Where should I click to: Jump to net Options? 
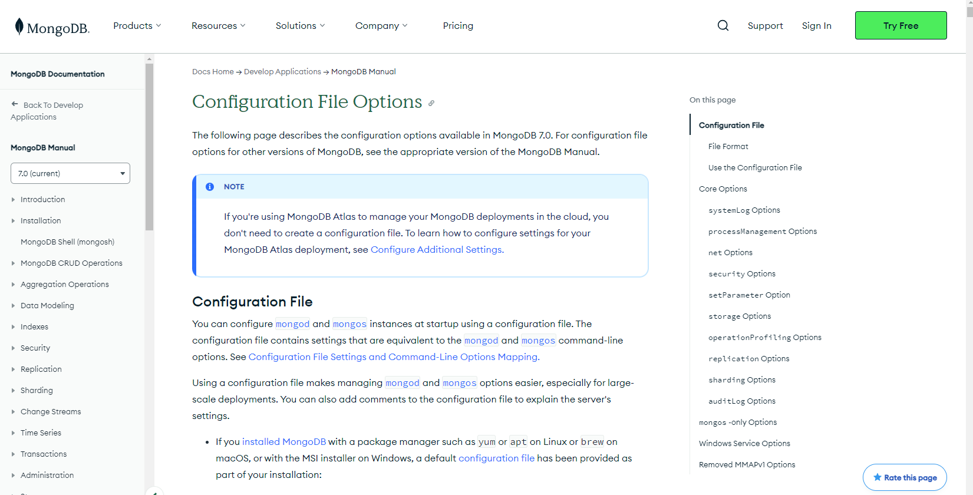point(730,253)
